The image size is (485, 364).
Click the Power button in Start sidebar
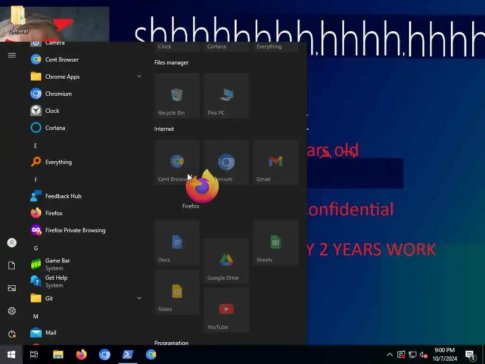12,334
